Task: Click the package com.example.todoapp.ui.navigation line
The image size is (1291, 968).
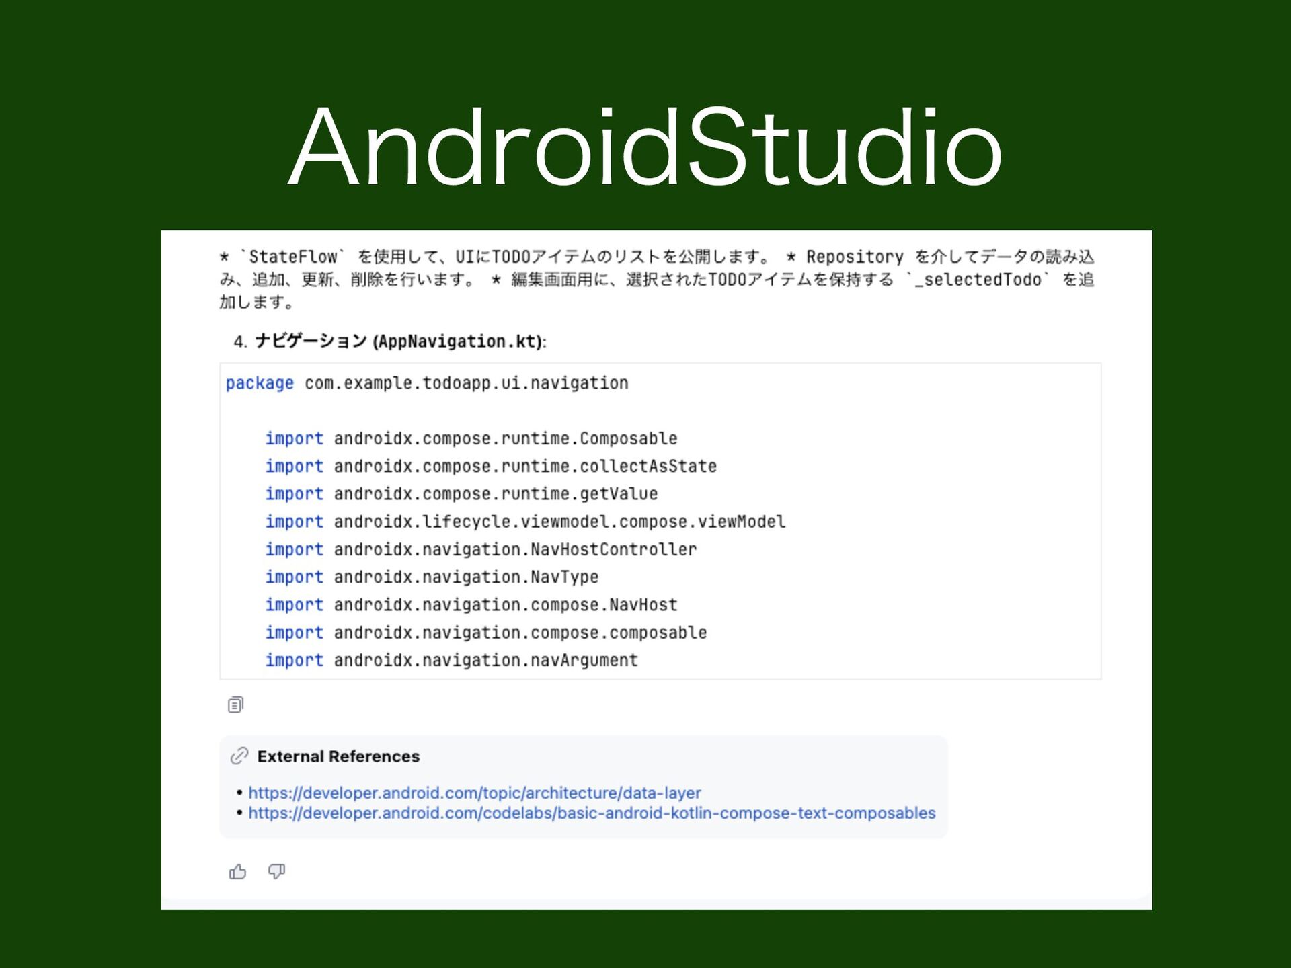Action: click(427, 383)
